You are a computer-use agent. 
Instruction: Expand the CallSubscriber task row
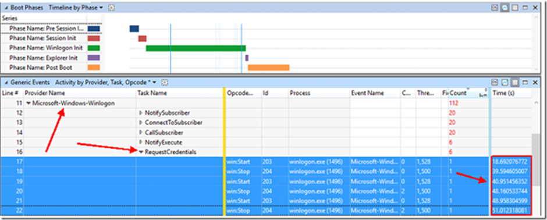click(x=141, y=133)
